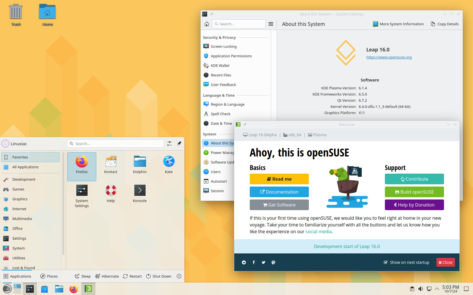Click Copy Details in About this System

pyautogui.click(x=445, y=24)
